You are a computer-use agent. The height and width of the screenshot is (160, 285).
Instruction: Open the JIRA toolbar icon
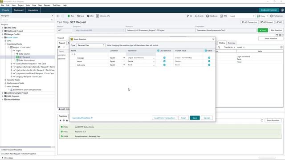click(x=88, y=16)
